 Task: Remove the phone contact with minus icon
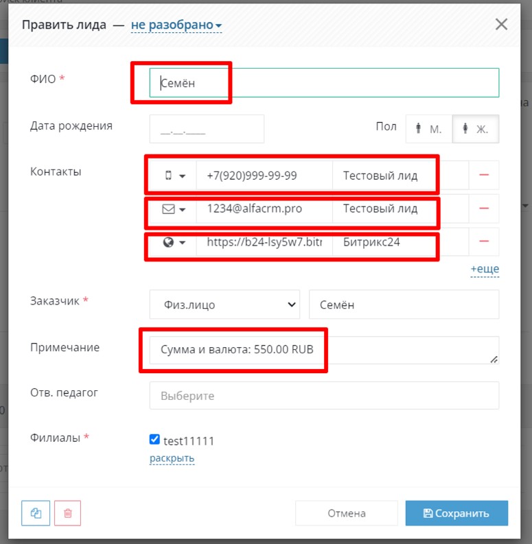tap(484, 175)
